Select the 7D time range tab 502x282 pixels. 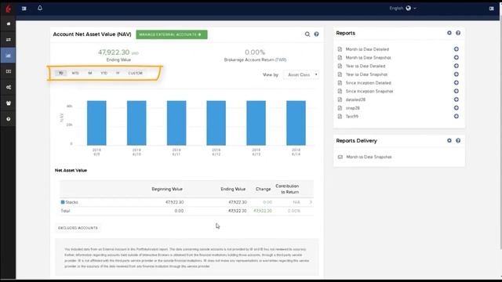coord(60,73)
